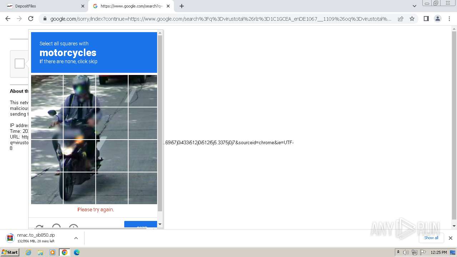Viewport: 457px width, 257px height.
Task: Open Action Center flag icon
Action: (x=423, y=252)
